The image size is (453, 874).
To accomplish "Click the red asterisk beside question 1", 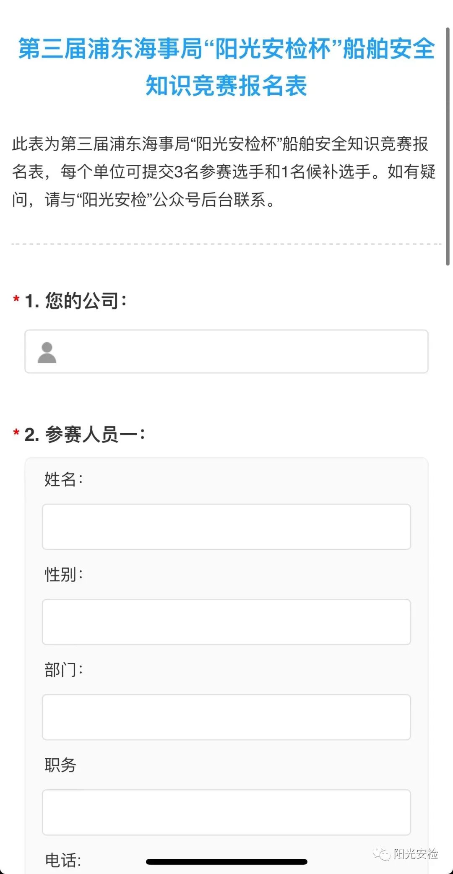I will (x=16, y=299).
